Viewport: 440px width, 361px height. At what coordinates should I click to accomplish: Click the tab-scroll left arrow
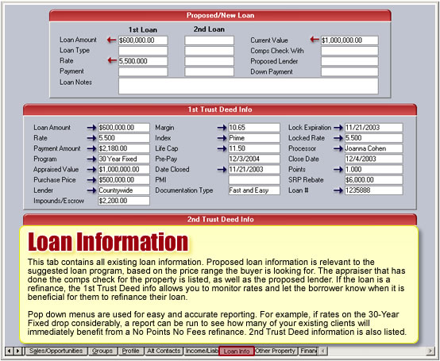(10, 351)
